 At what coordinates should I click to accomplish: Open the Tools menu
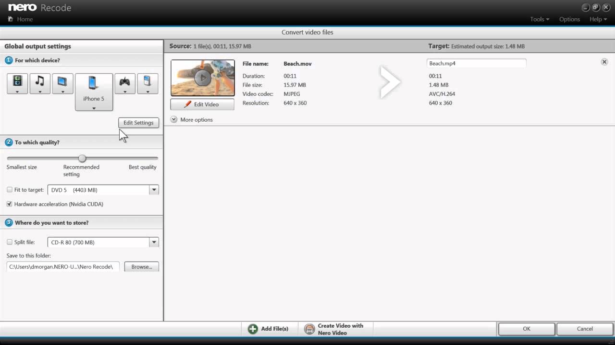pos(540,19)
